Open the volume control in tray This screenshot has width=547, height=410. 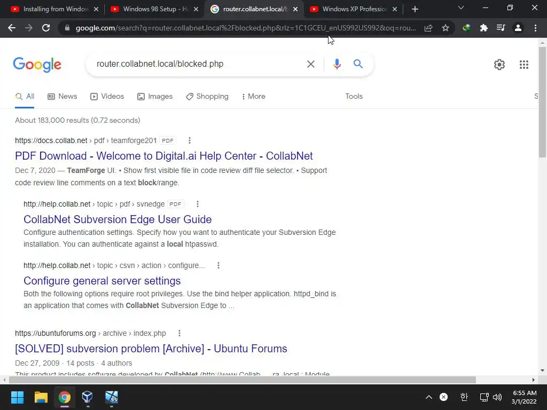pyautogui.click(x=497, y=397)
